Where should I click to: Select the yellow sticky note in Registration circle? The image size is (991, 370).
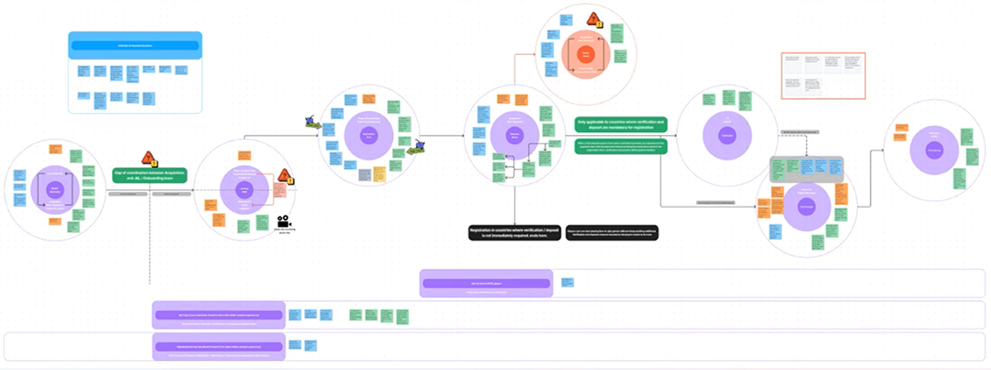379,174
